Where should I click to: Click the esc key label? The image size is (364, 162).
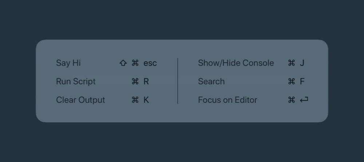click(x=150, y=63)
